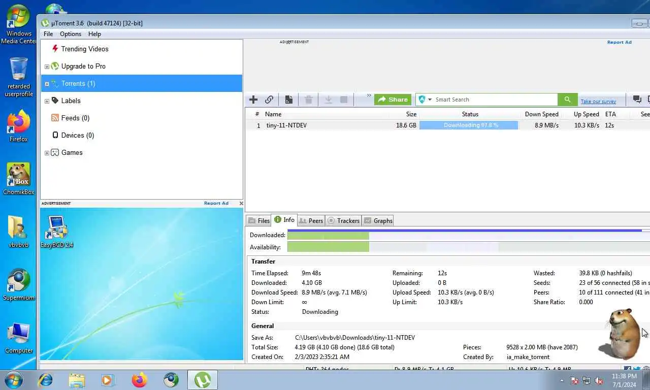The height and width of the screenshot is (390, 650).
Task: Sort torrents by Name column header
Action: coord(273,114)
